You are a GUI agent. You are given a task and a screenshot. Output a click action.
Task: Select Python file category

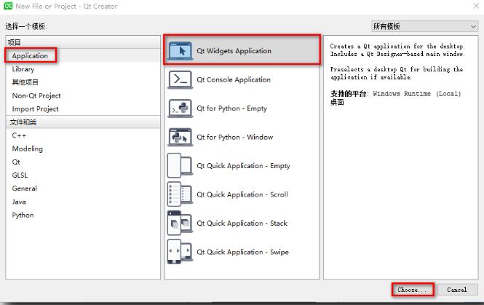point(23,215)
